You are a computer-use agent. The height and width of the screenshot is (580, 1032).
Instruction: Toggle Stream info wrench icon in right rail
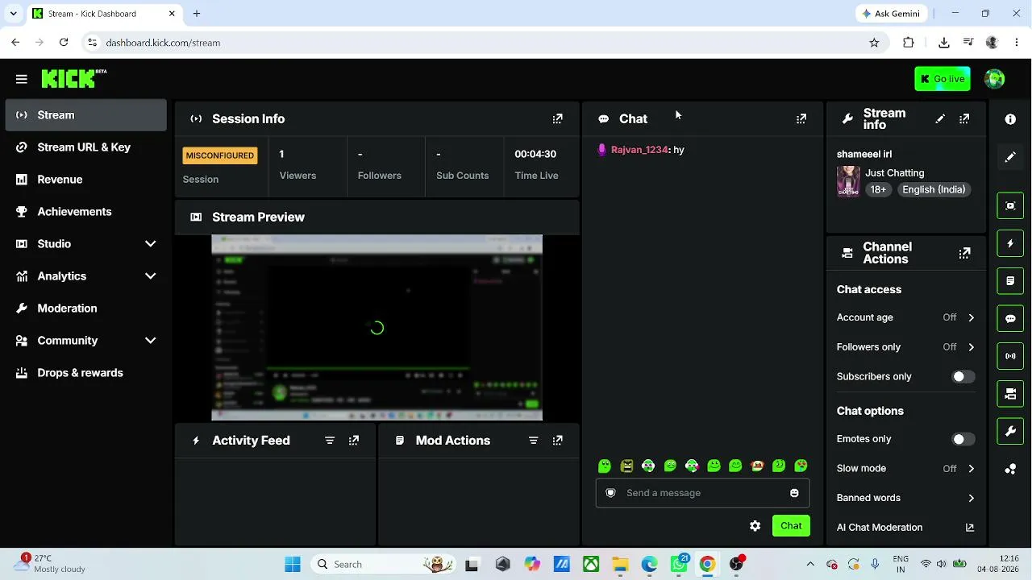point(1010,432)
